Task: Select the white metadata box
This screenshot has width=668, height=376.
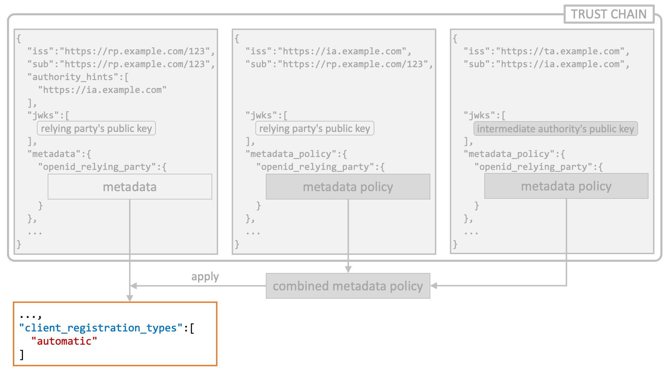Action: tap(130, 187)
